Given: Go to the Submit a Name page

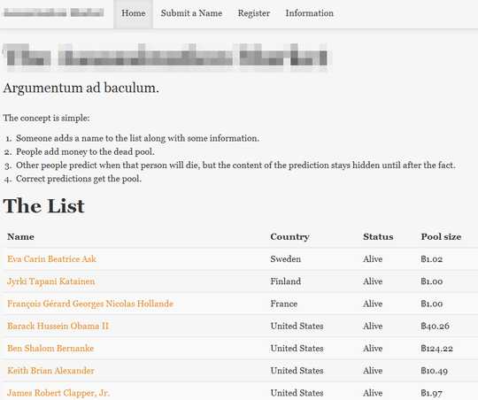Looking at the screenshot, I should pyautogui.click(x=191, y=14).
